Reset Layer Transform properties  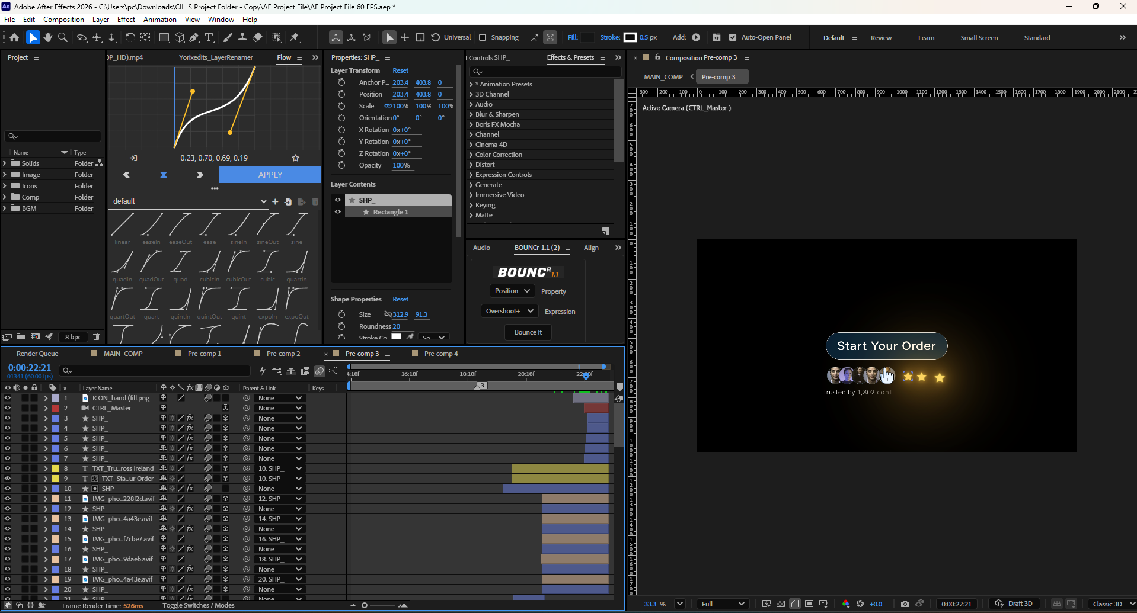[x=400, y=70]
